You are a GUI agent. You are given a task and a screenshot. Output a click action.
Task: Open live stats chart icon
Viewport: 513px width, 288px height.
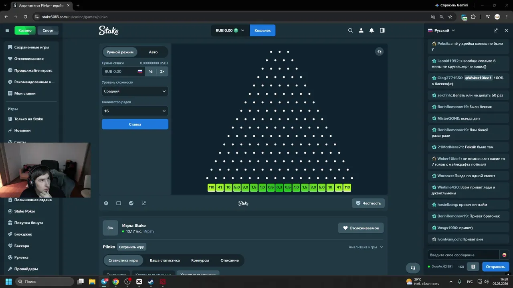tap(131, 203)
